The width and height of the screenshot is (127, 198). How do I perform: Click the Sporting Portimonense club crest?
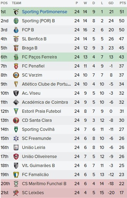coord(16,12)
